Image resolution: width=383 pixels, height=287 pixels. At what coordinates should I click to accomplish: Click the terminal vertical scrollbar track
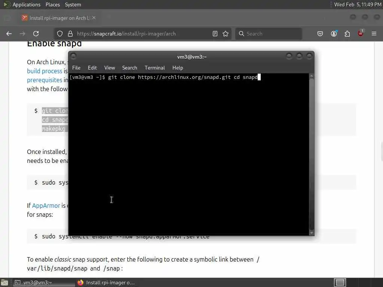coord(312,154)
